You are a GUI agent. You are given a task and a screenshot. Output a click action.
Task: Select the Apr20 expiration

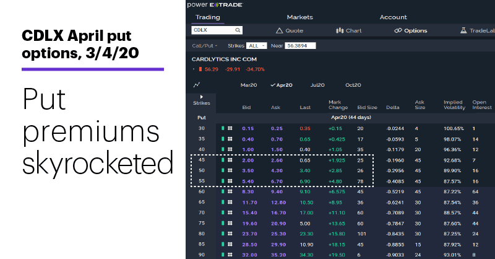(282, 85)
